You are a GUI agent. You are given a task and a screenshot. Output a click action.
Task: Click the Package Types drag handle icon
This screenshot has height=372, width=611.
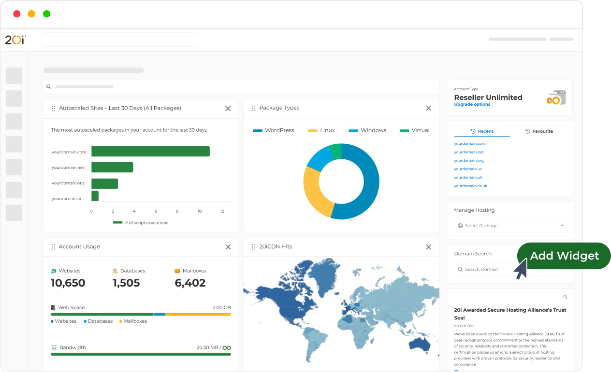[x=253, y=109]
